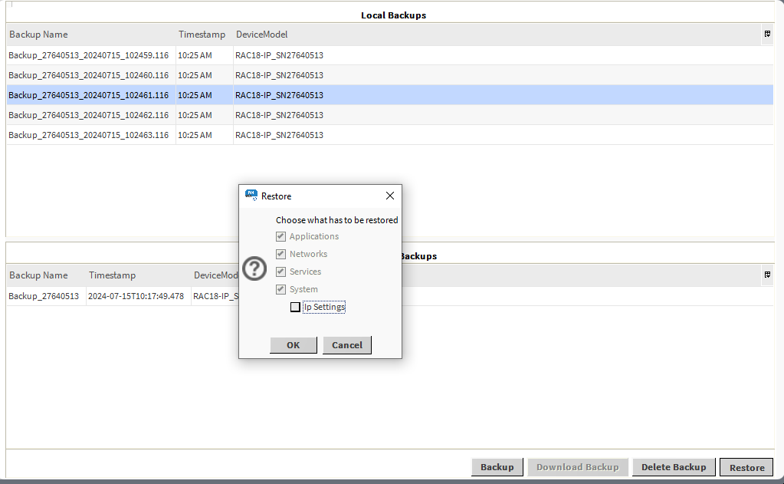Click the Backup button at bottom
Viewport: 784px width, 484px height.
[x=497, y=467]
